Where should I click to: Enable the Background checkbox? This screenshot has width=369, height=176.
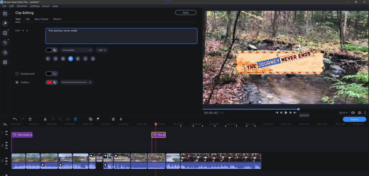[x=17, y=74]
